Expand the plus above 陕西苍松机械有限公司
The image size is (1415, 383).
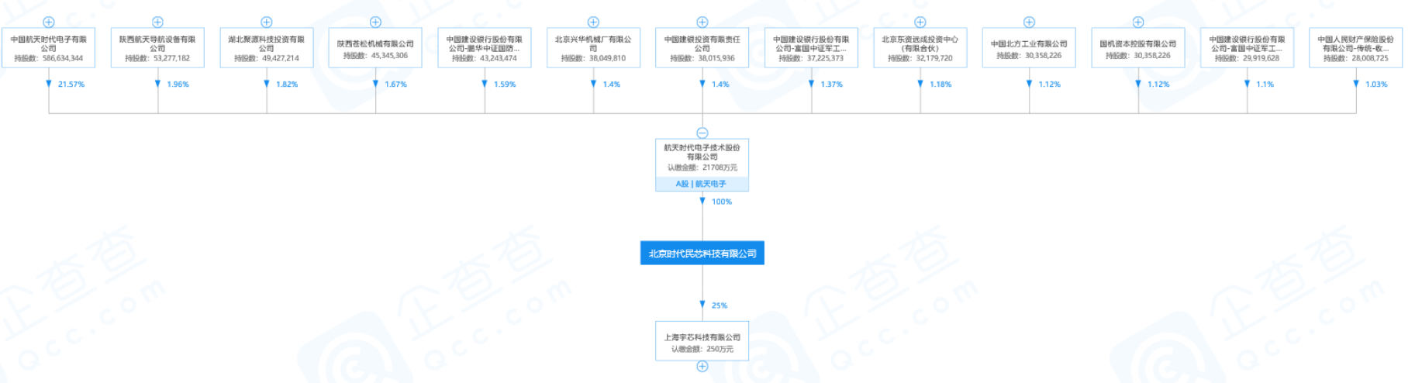(375, 22)
